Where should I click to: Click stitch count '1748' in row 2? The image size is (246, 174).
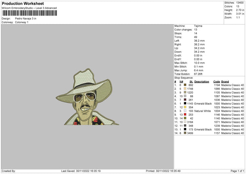pos(190,89)
